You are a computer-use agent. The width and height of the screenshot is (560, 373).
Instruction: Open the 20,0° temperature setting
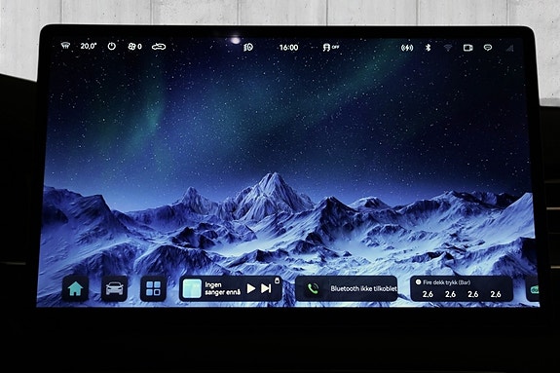pos(89,46)
